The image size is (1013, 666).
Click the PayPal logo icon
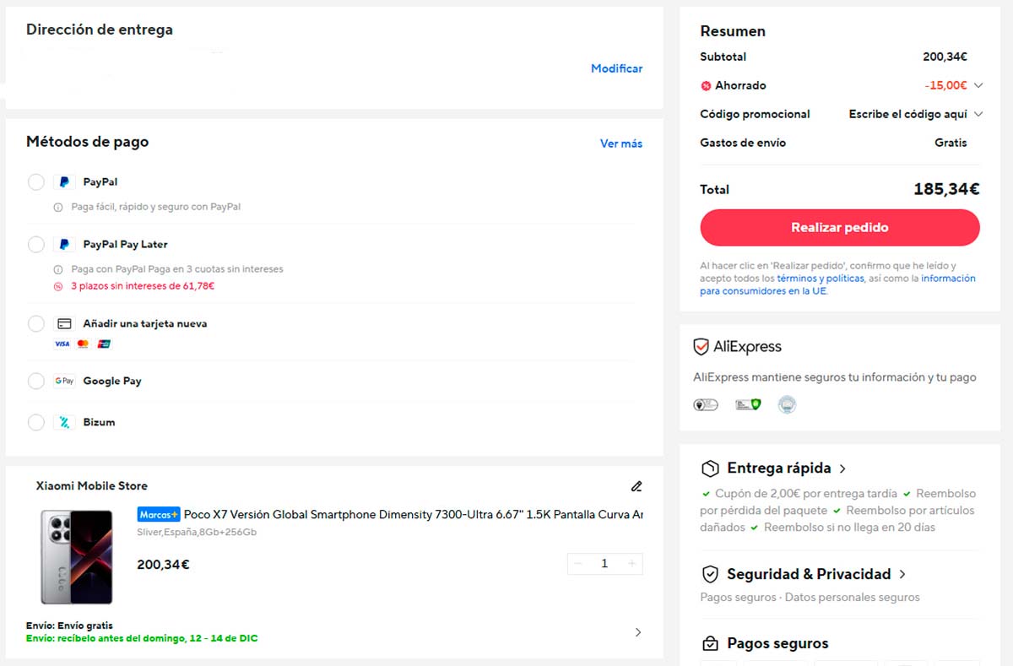tap(64, 182)
